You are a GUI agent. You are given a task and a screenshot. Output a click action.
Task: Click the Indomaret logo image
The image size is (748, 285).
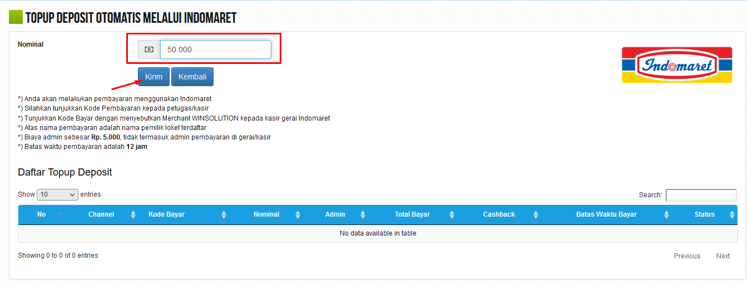tap(677, 65)
